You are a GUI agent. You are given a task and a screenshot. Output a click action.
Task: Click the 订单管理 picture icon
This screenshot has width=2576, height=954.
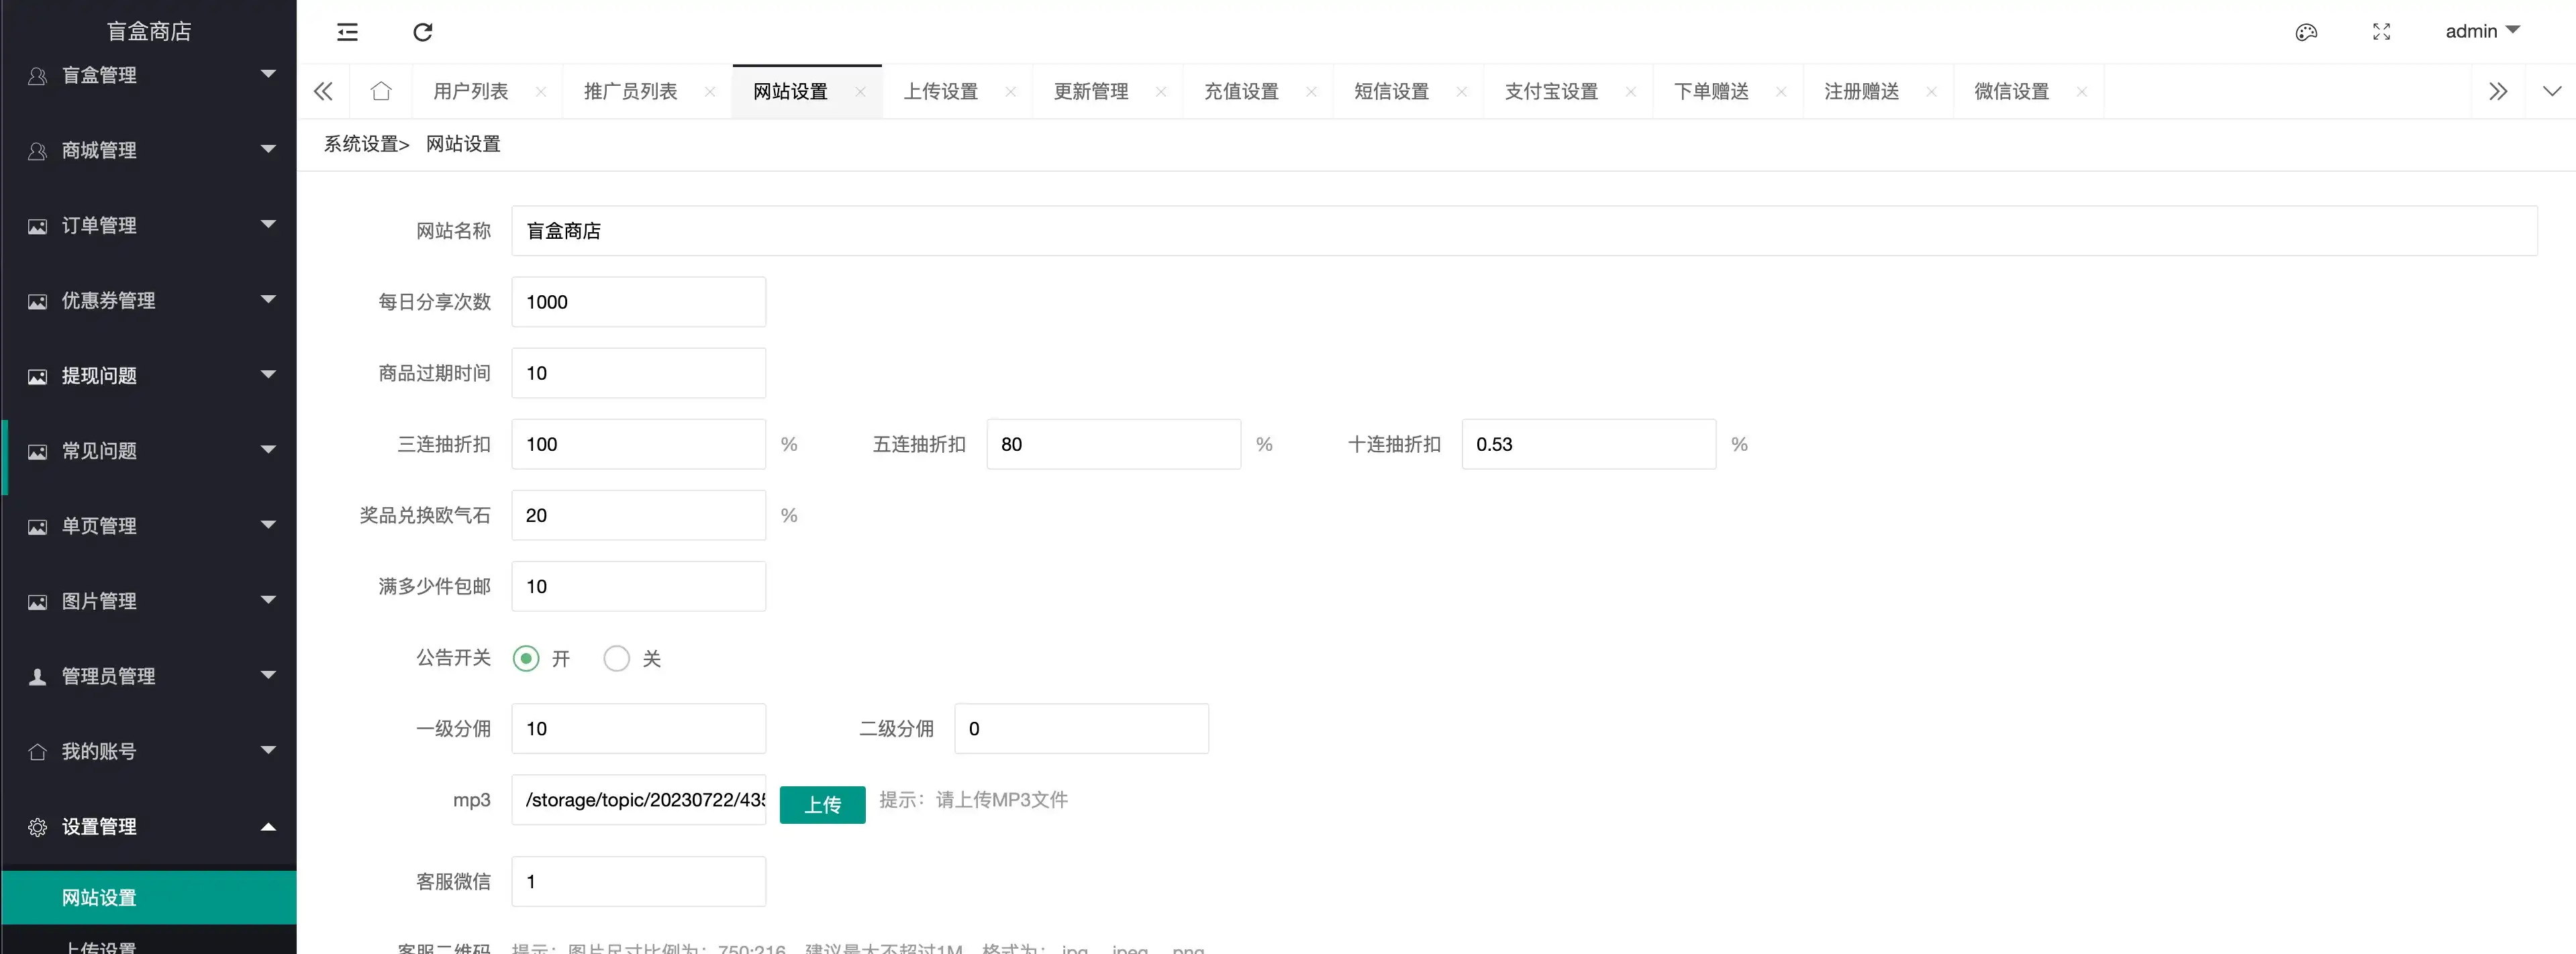click(37, 226)
